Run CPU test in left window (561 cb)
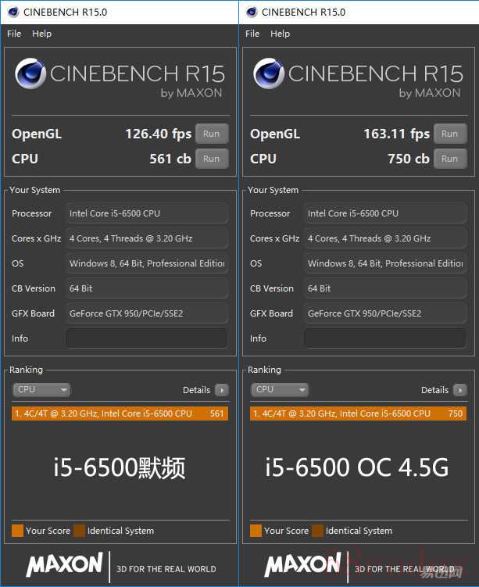 tap(212, 159)
